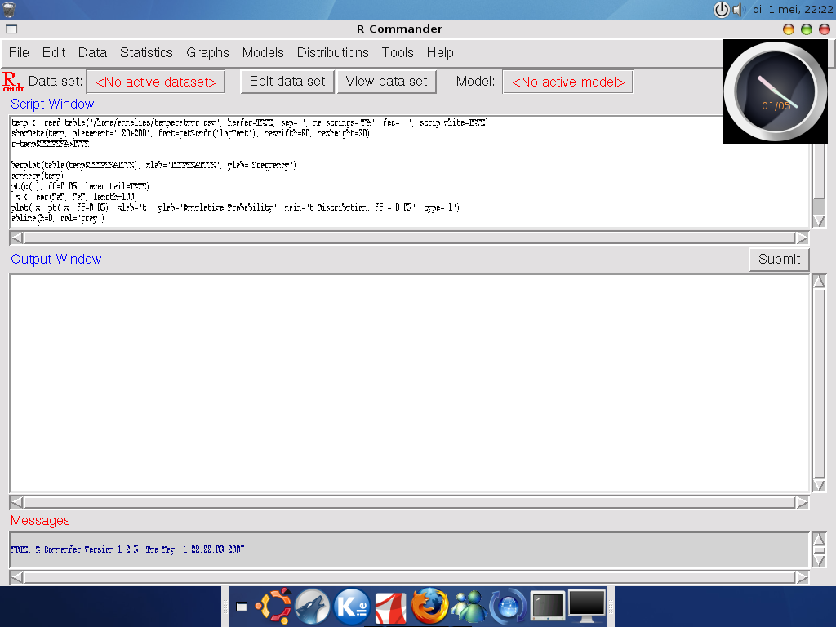This screenshot has height=627, width=836.
Task: Click the up arrow of Output Window scrollbar
Action: coord(819,281)
